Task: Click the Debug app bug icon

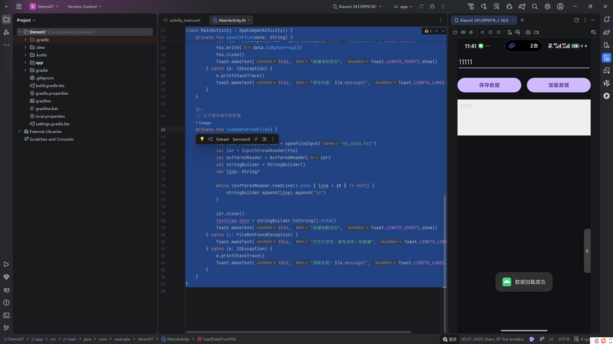Action: click(x=432, y=6)
